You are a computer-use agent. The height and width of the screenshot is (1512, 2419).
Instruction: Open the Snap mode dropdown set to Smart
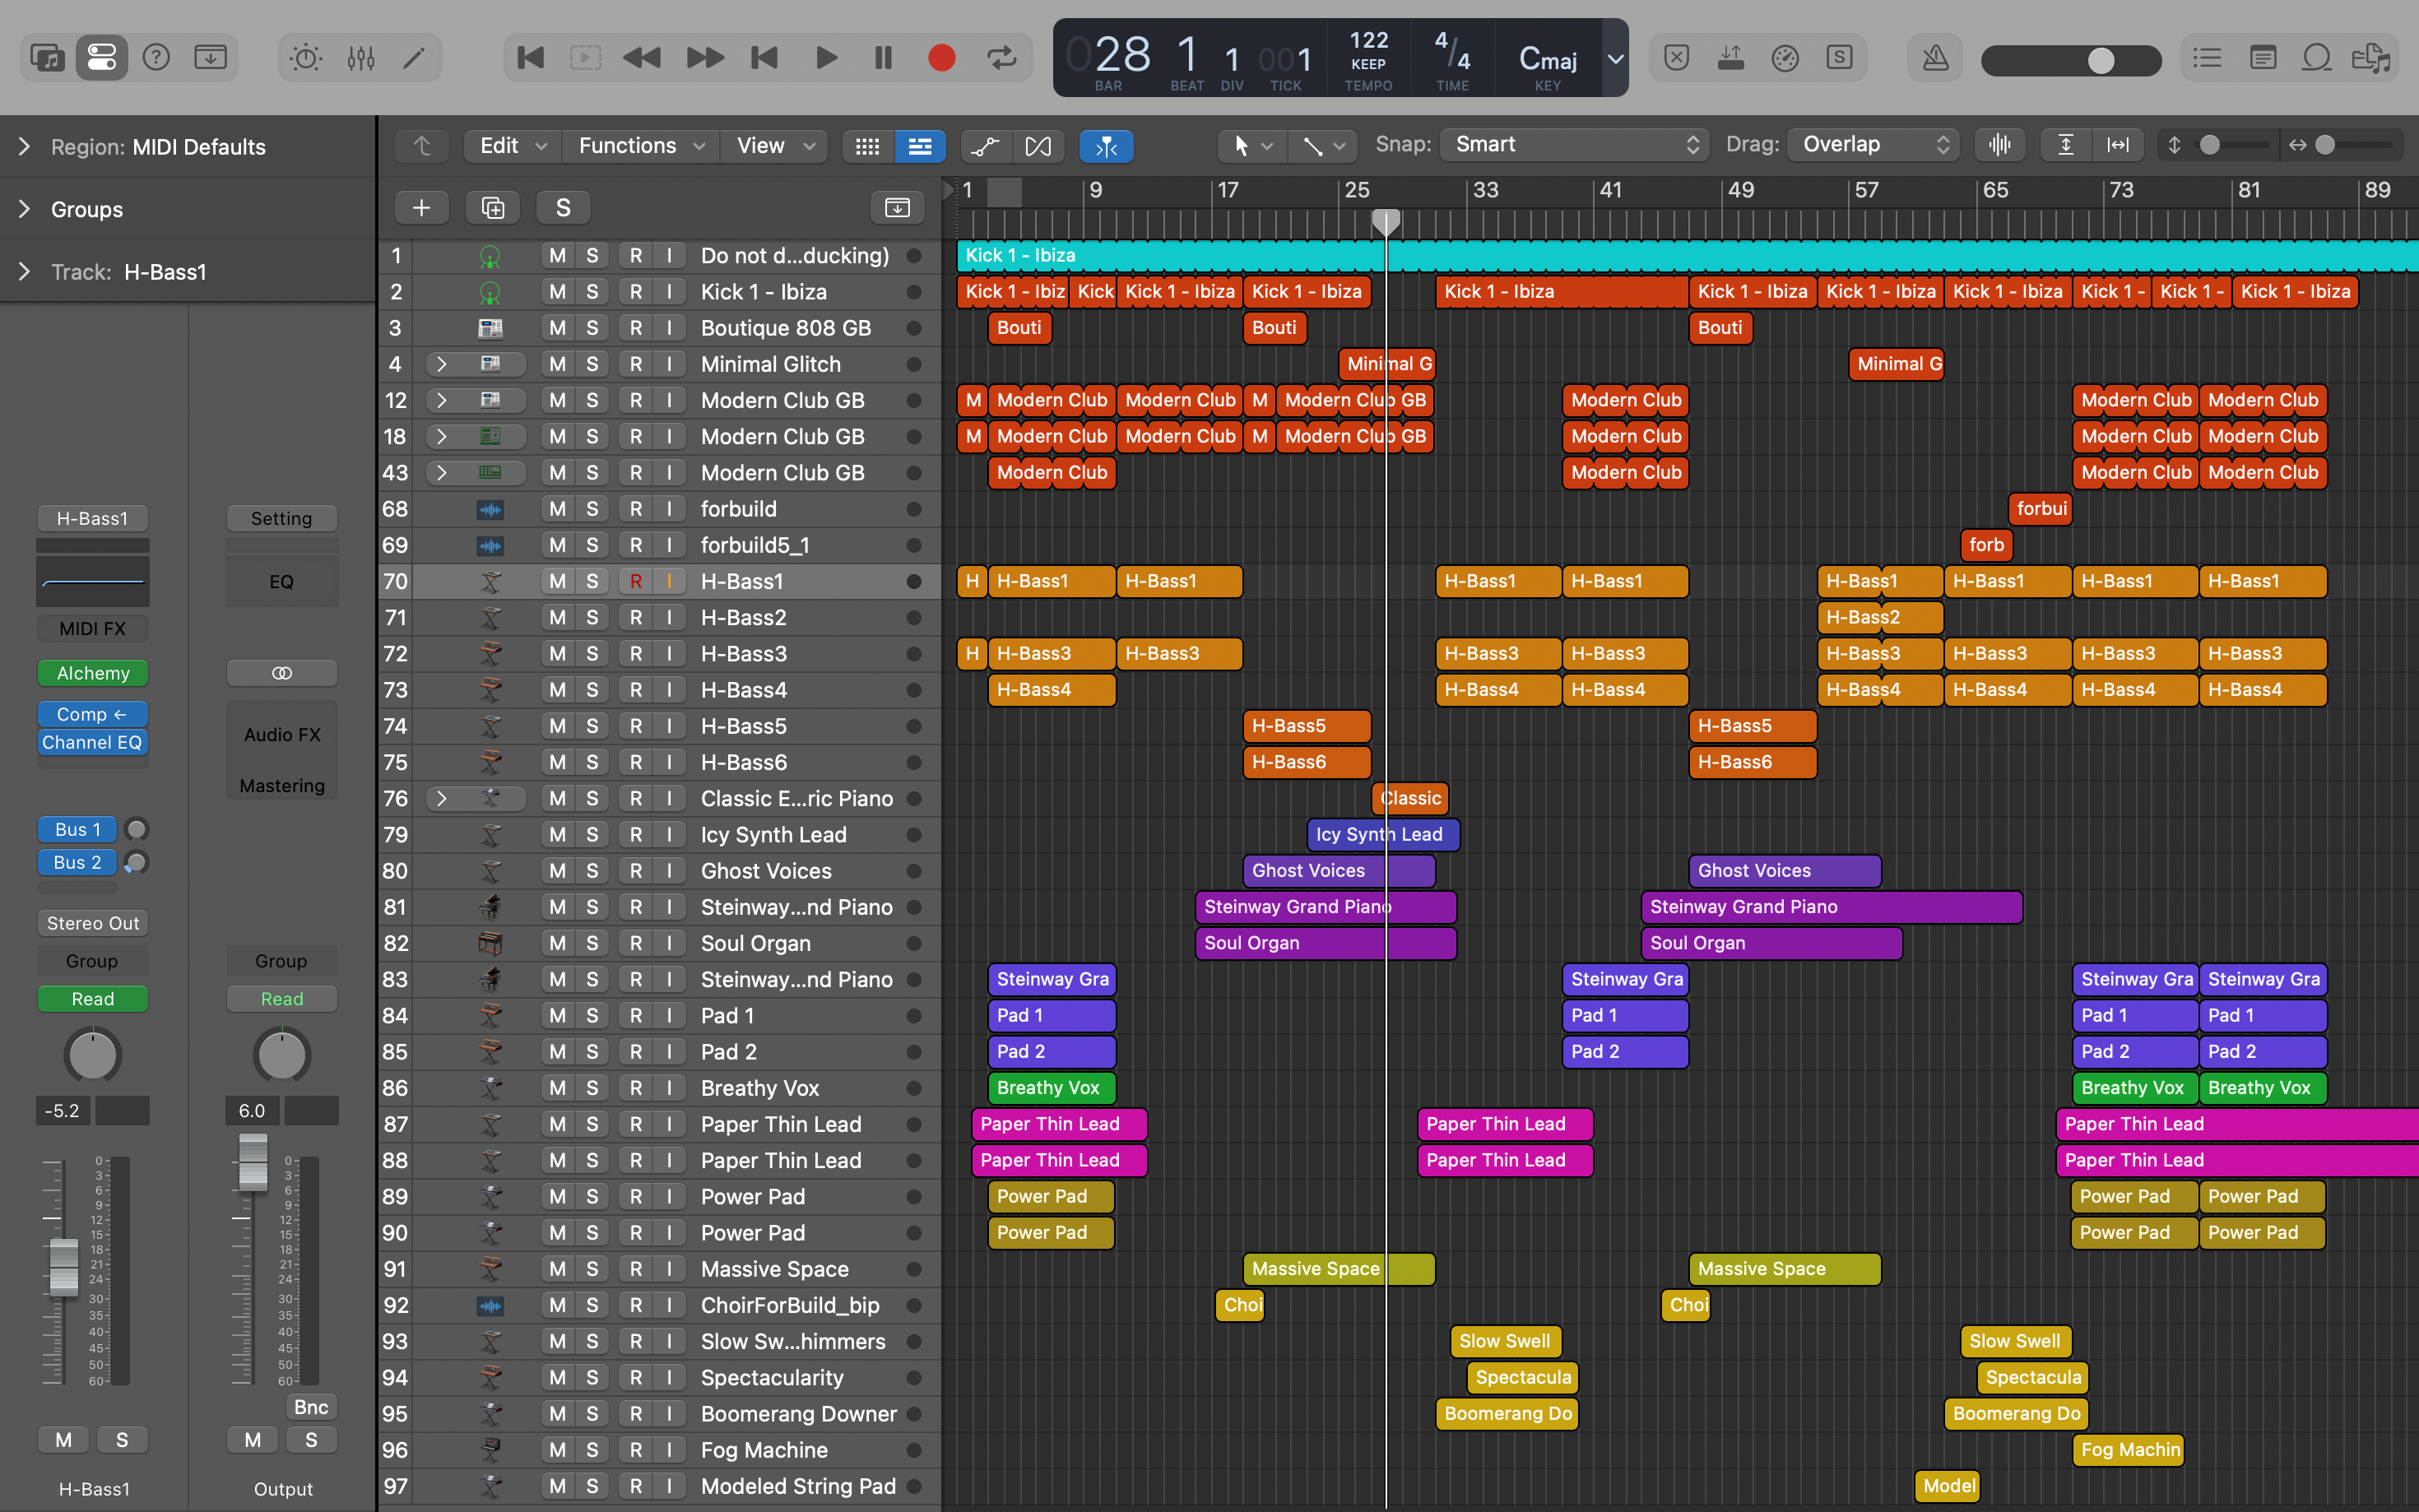coord(1574,145)
